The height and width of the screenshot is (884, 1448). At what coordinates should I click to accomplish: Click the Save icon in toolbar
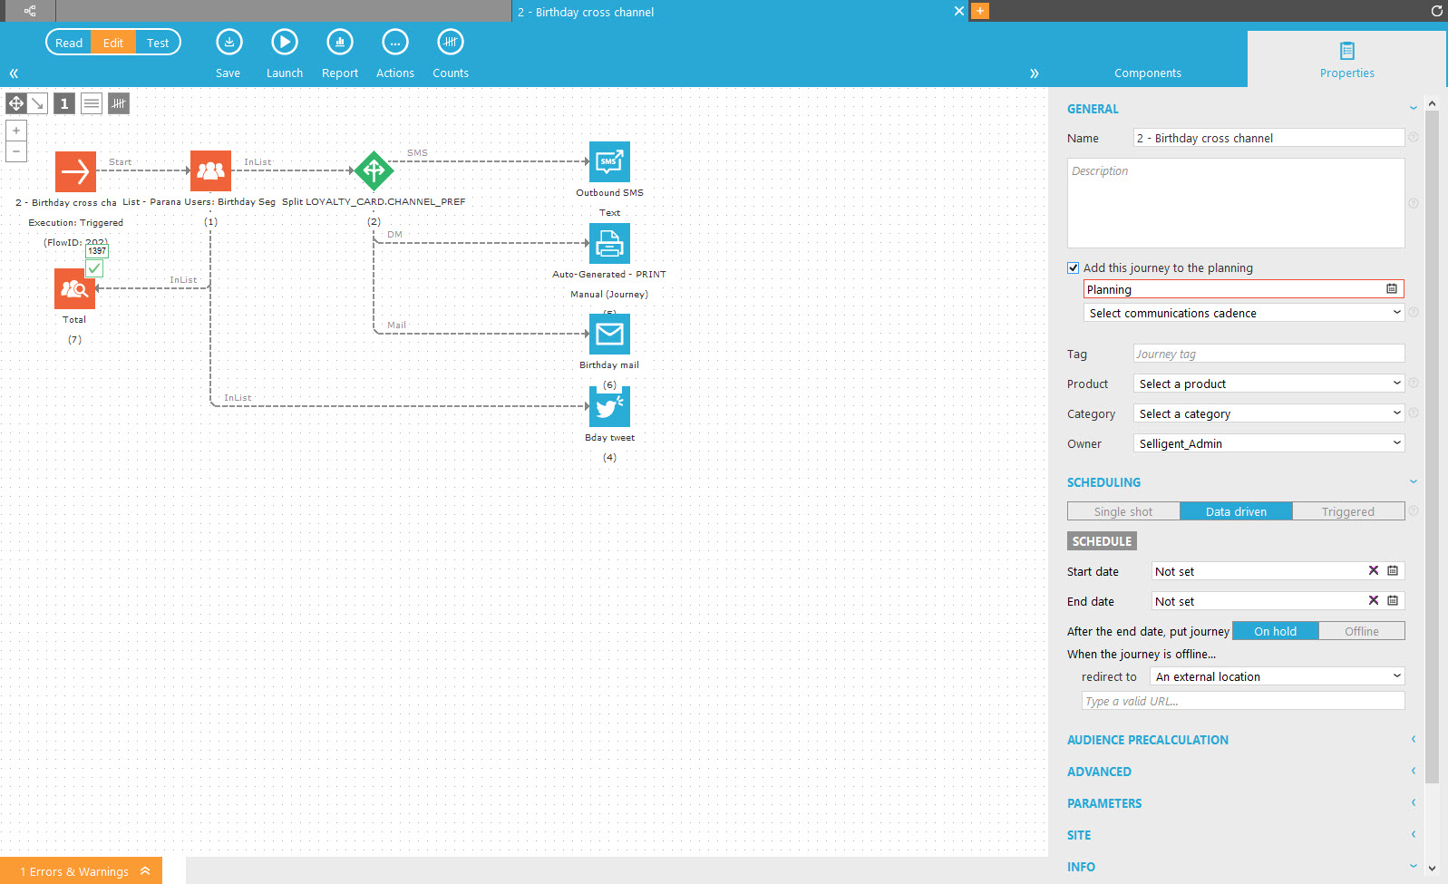click(228, 43)
